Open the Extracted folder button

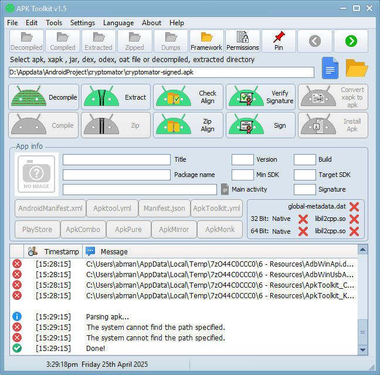99,41
